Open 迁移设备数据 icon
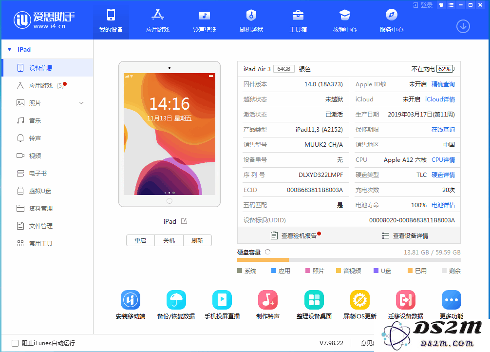 [406, 300]
